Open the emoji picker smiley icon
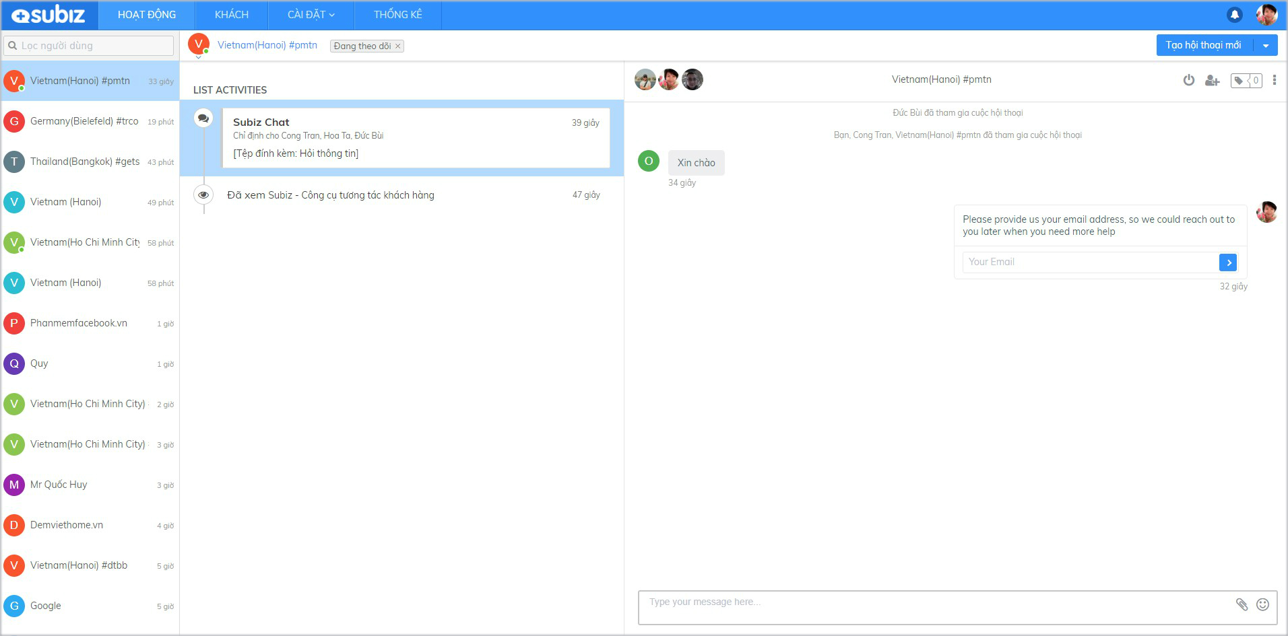 coord(1262,604)
